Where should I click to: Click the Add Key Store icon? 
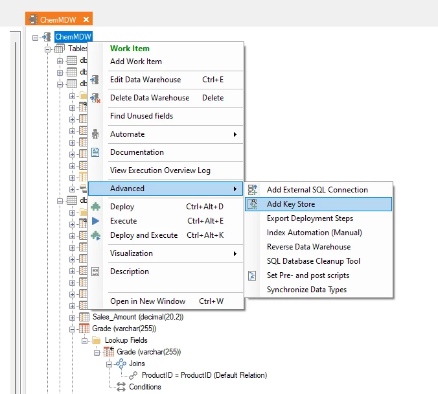[x=253, y=204]
